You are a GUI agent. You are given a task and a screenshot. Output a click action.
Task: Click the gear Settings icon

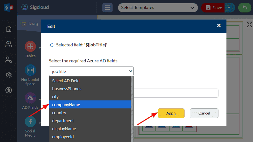[9, 75]
